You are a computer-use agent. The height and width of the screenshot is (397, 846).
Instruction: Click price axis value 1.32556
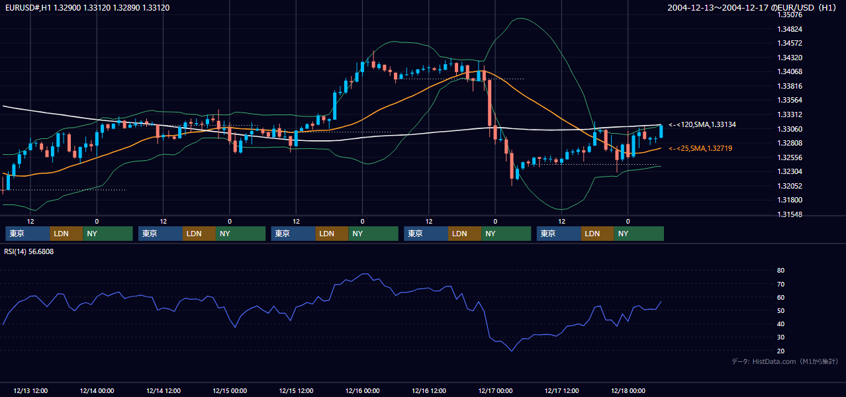(789, 157)
